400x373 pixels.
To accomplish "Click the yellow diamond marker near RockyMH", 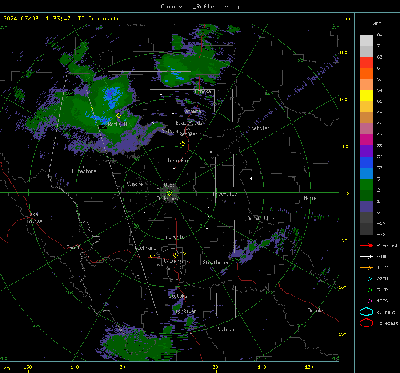I will [x=119, y=116].
